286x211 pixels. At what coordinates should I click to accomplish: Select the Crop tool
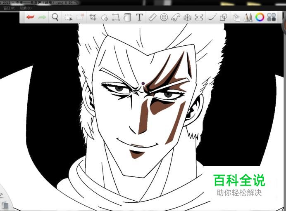pos(93,17)
